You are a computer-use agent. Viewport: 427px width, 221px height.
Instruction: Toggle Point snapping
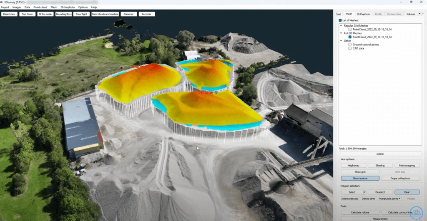tap(407, 166)
